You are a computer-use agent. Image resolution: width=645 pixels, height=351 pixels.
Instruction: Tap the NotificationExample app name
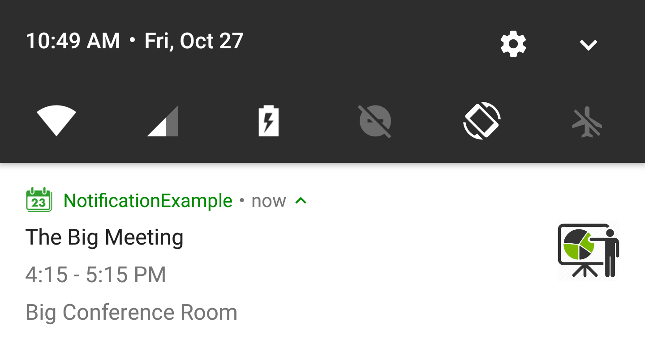[148, 201]
